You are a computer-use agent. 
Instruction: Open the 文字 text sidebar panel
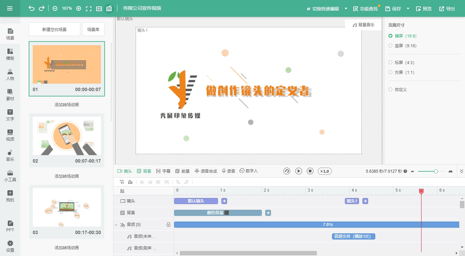pos(10,115)
